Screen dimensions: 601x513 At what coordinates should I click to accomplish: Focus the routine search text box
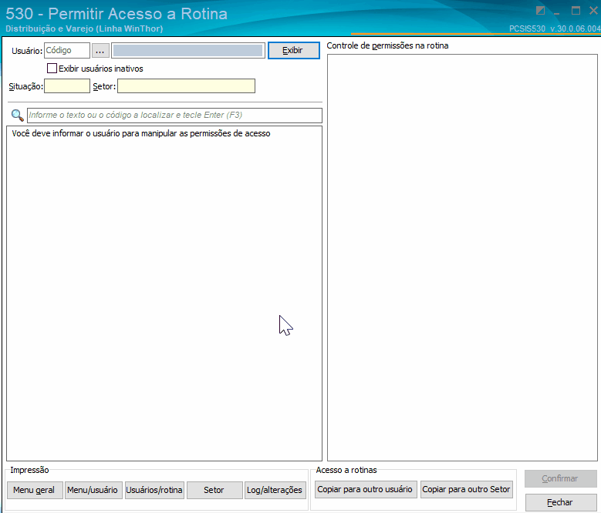[x=174, y=115]
